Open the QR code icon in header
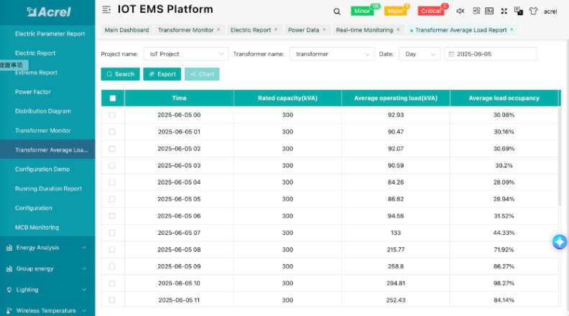The width and height of the screenshot is (569, 316). (476, 11)
